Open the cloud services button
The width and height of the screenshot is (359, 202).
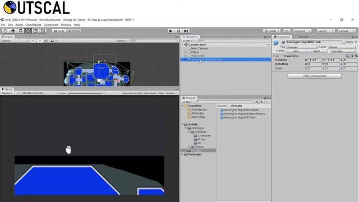(x=287, y=31)
